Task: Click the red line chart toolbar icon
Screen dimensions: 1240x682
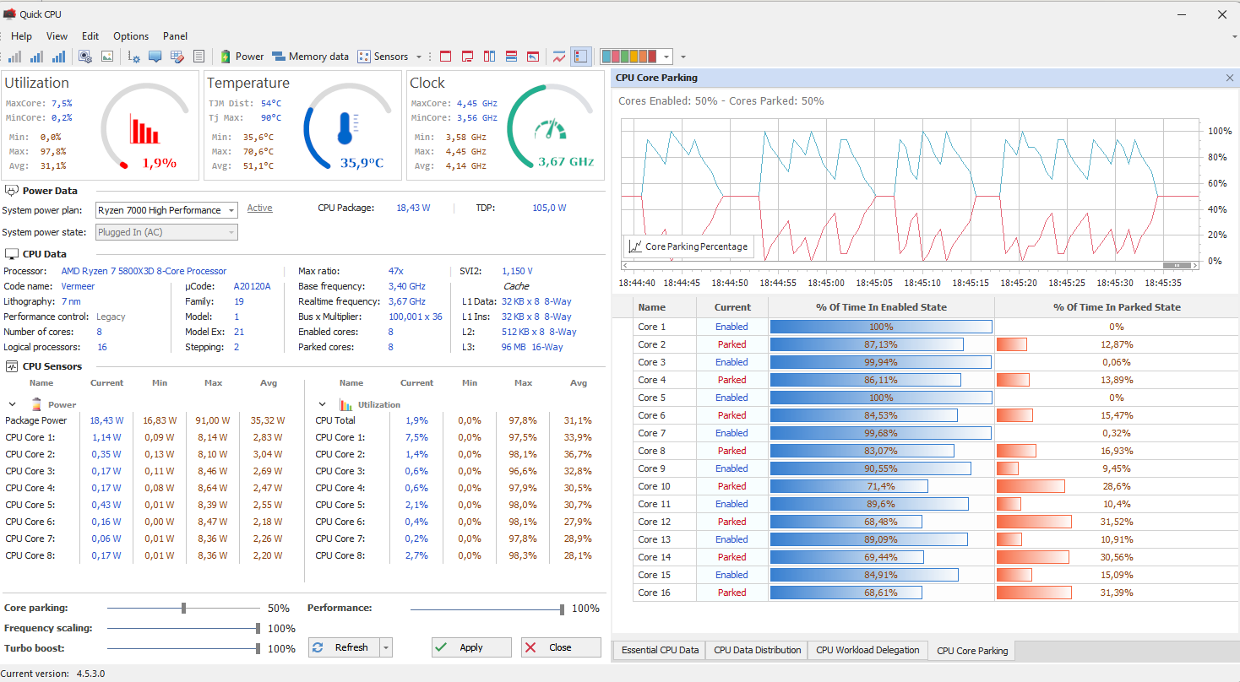Action: click(558, 57)
